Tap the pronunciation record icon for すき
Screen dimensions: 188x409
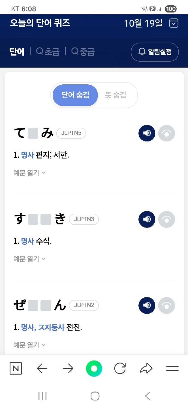[166, 219]
